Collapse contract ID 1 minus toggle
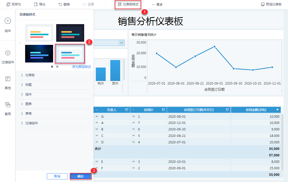This screenshot has height=182, width=288. [x=134, y=116]
